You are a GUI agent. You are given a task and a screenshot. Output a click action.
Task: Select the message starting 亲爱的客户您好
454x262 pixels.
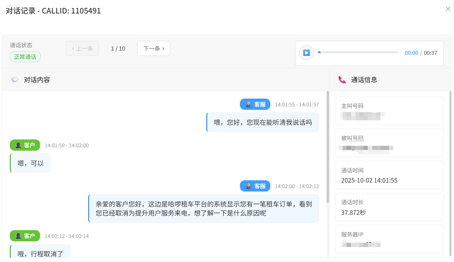(204, 208)
